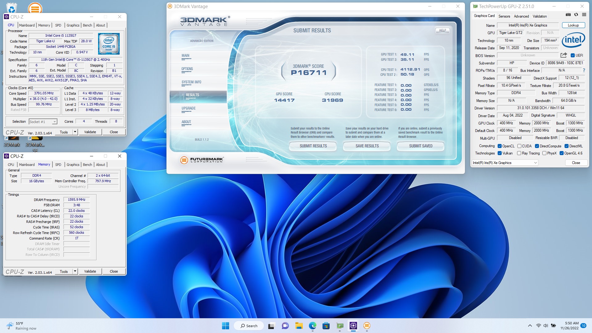Toggle the PhysX checkbox
Image resolution: width=592 pixels, height=333 pixels.
(x=544, y=153)
